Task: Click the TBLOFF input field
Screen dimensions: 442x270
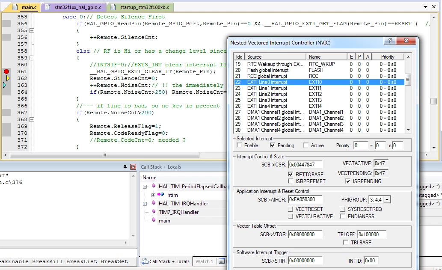Action: click(372, 234)
